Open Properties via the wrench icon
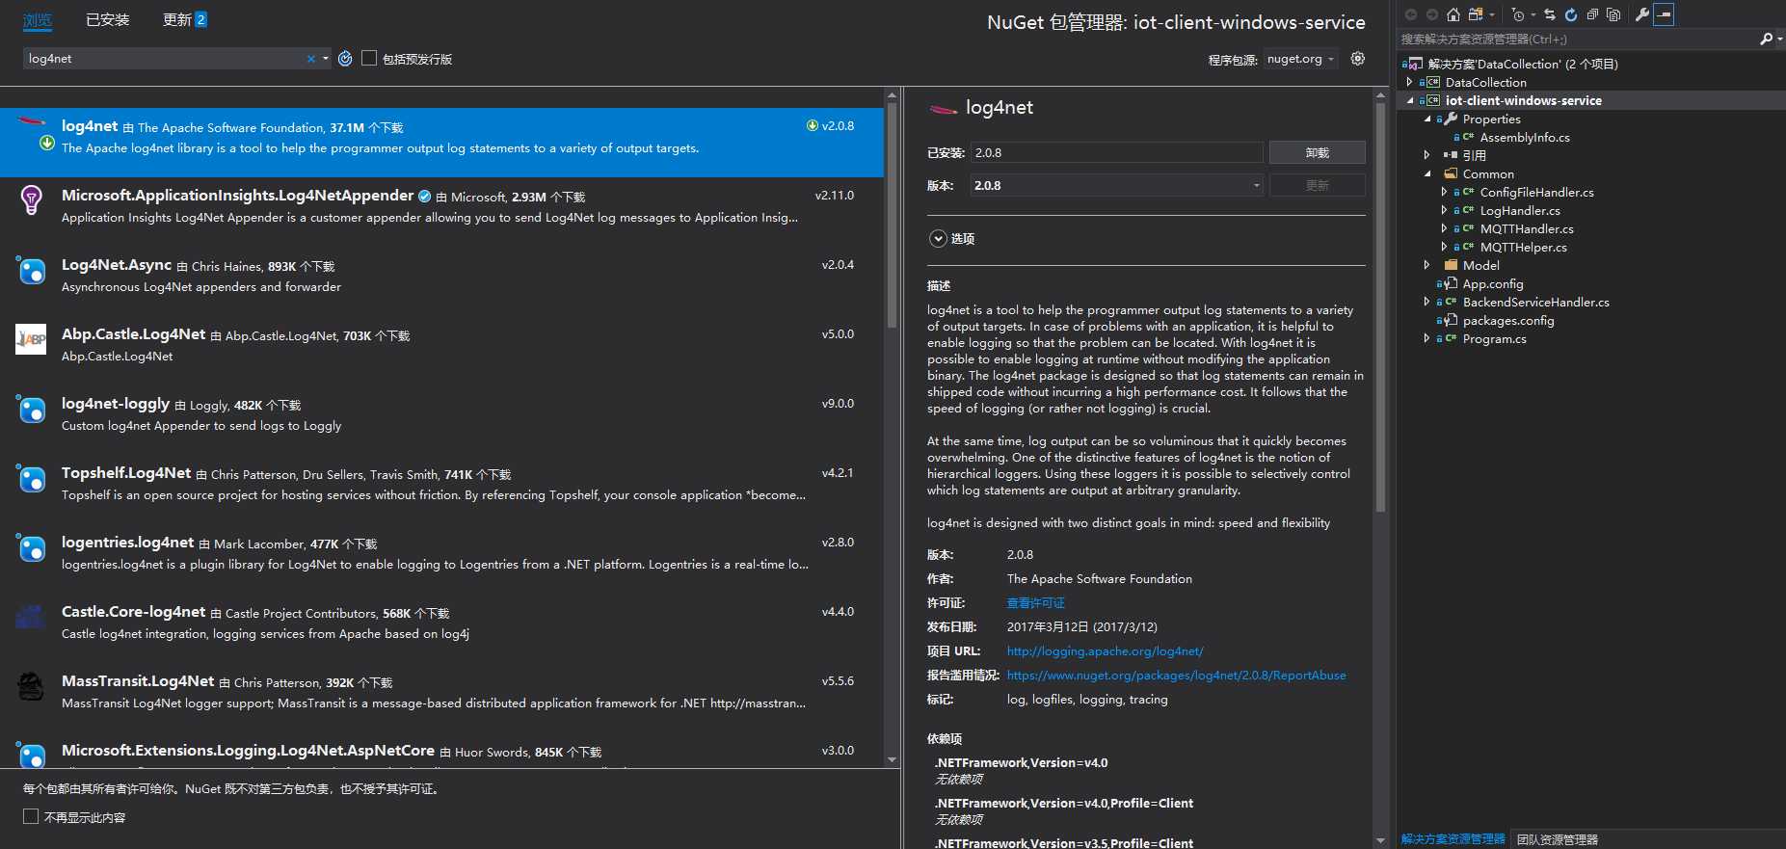The width and height of the screenshot is (1786, 849). (1642, 14)
